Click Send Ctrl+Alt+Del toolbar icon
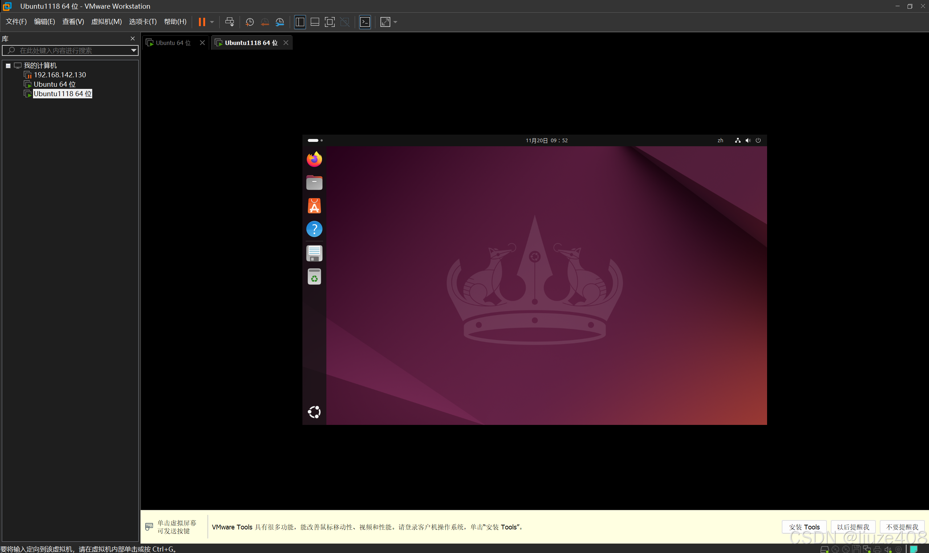Screen dimensions: 929x553 (x=230, y=22)
